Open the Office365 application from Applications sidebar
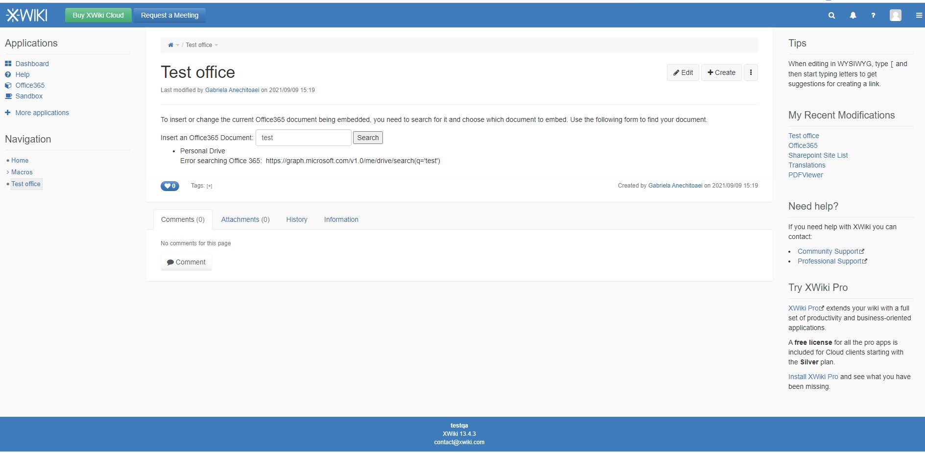The width and height of the screenshot is (925, 453). click(x=30, y=85)
